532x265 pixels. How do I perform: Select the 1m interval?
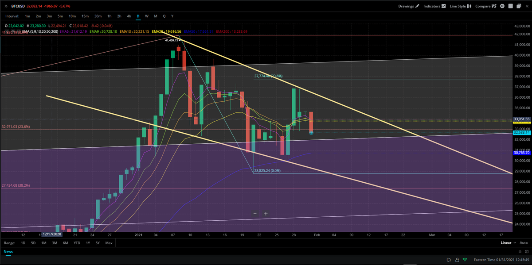(28, 16)
